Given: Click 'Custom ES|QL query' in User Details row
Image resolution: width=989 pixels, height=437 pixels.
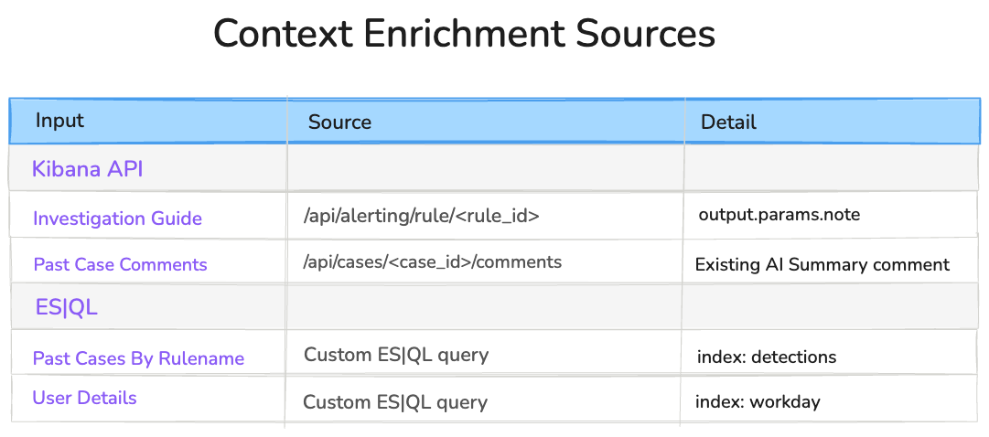Looking at the screenshot, I should pos(395,402).
